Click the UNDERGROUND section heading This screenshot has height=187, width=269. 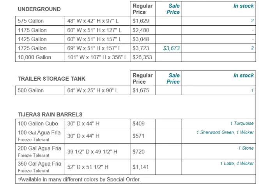(x=39, y=9)
